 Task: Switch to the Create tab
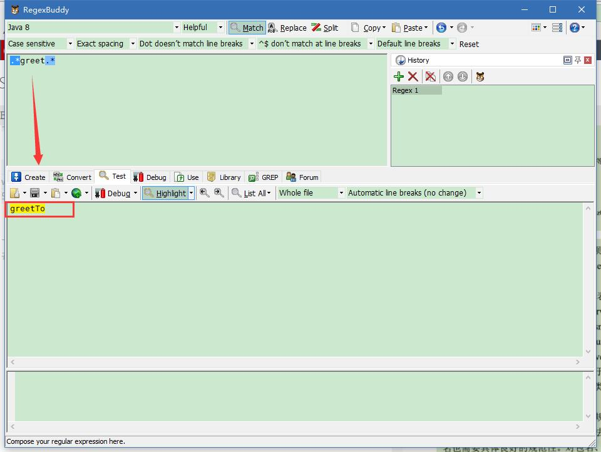tap(28, 177)
